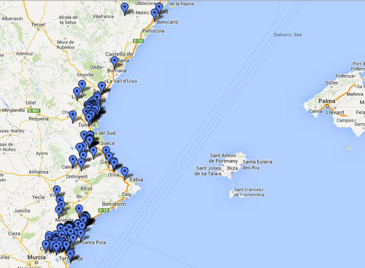365x268 pixels.
Task: Click the Alcoi town label
Action: pos(86,188)
